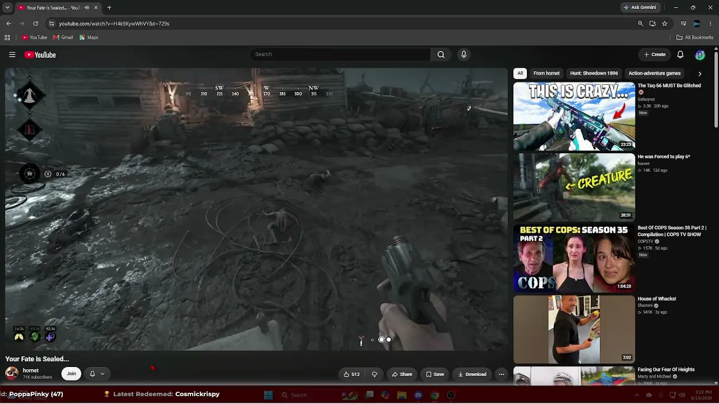The height and width of the screenshot is (404, 719).
Task: Close the 'Your Fate is Sealed' tab
Action: coord(95,7)
